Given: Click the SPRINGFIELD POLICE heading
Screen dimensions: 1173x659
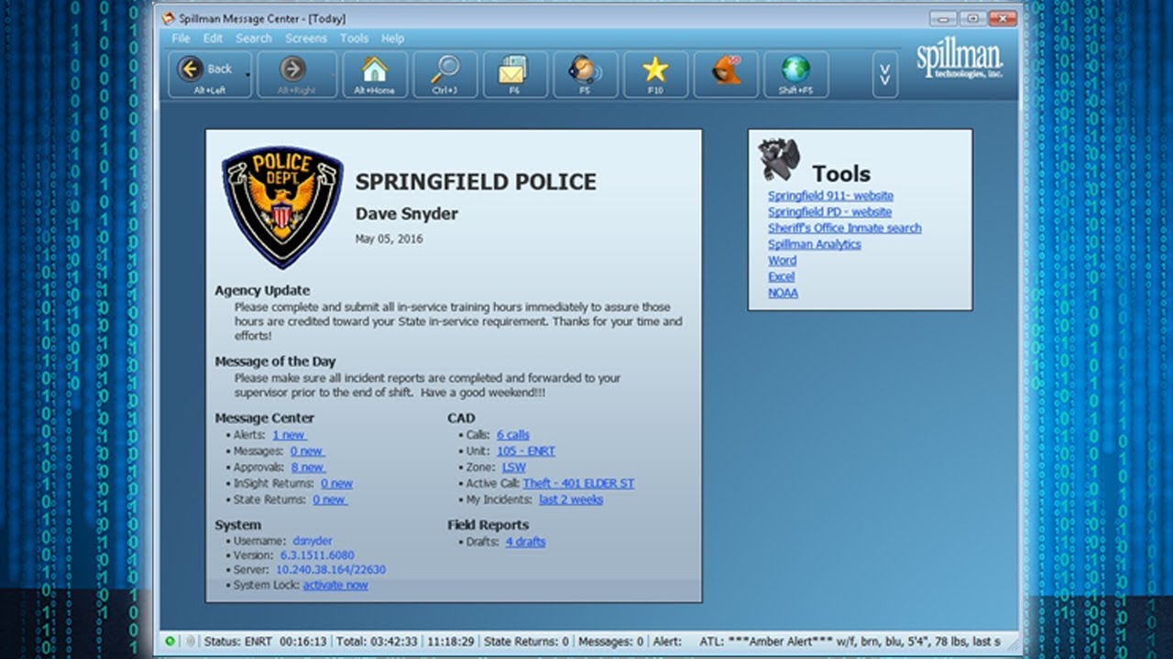Looking at the screenshot, I should pos(476,181).
